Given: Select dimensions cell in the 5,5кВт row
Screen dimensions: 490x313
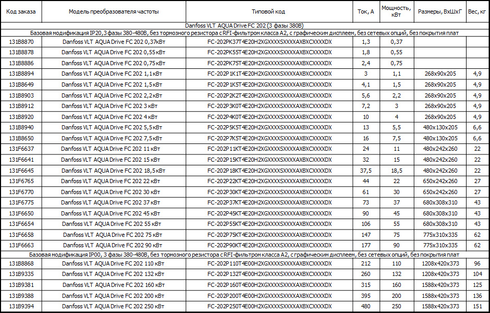Looking at the screenshot, I should [440, 128].
